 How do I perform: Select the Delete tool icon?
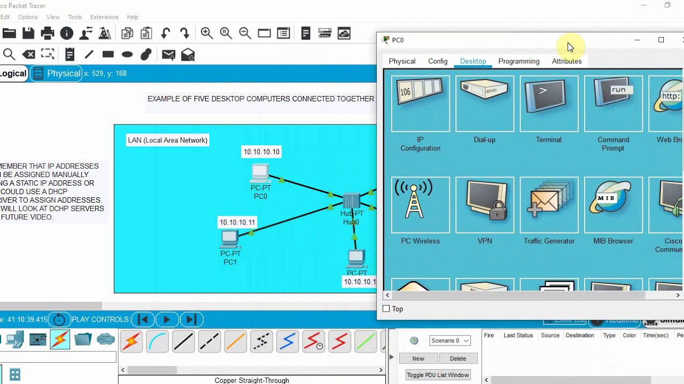tap(28, 54)
